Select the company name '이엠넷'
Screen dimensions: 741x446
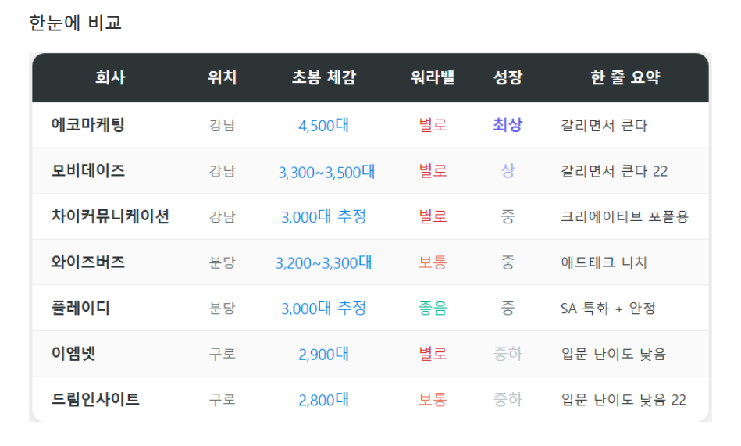(x=73, y=354)
